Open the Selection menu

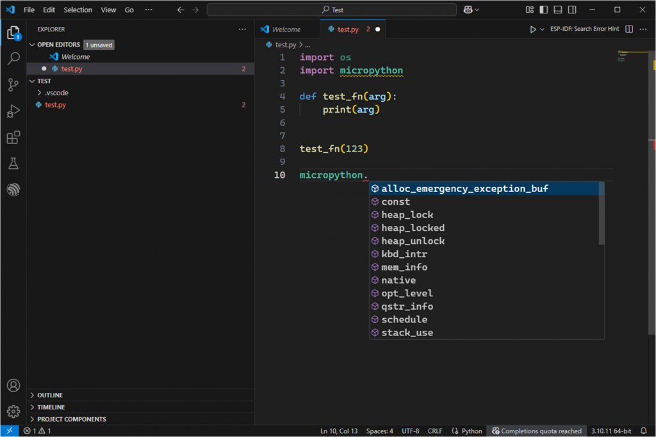click(78, 10)
